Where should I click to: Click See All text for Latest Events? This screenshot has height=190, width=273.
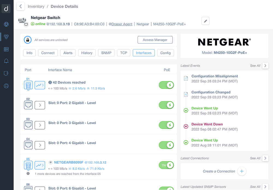(255, 65)
